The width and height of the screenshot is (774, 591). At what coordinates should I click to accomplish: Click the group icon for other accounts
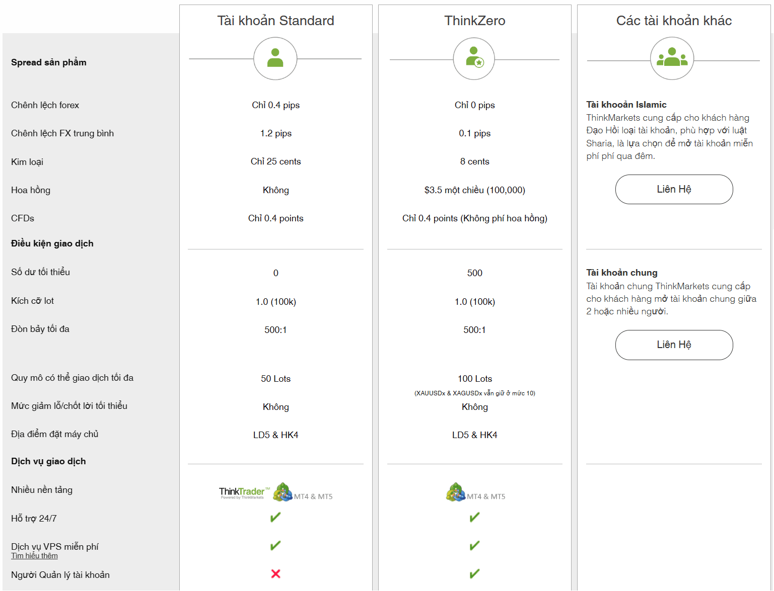[672, 58]
